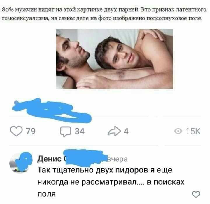Like the post with the heart icon
The width and height of the screenshot is (210, 204).
[x=16, y=131]
